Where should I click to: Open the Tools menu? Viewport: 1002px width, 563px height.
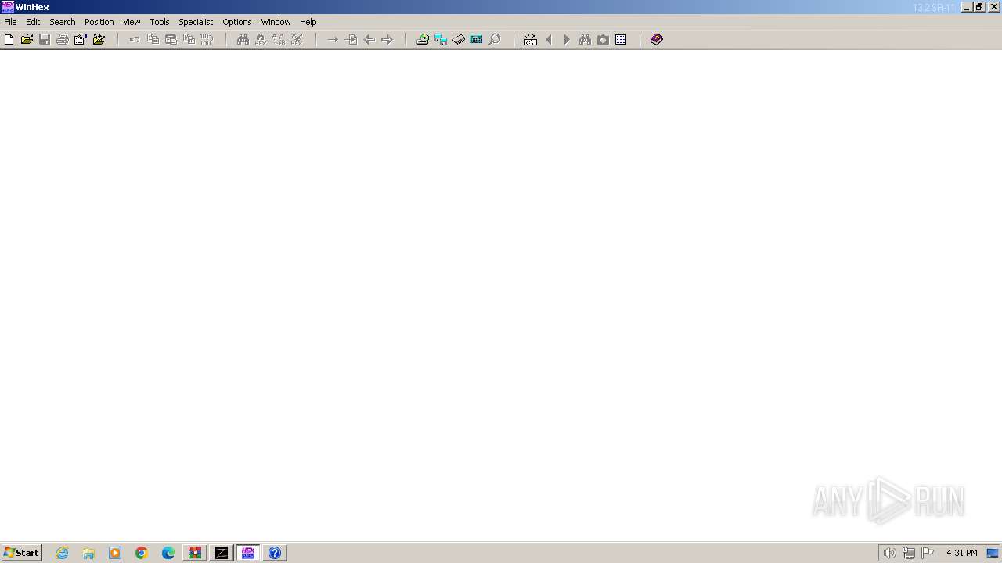click(160, 22)
